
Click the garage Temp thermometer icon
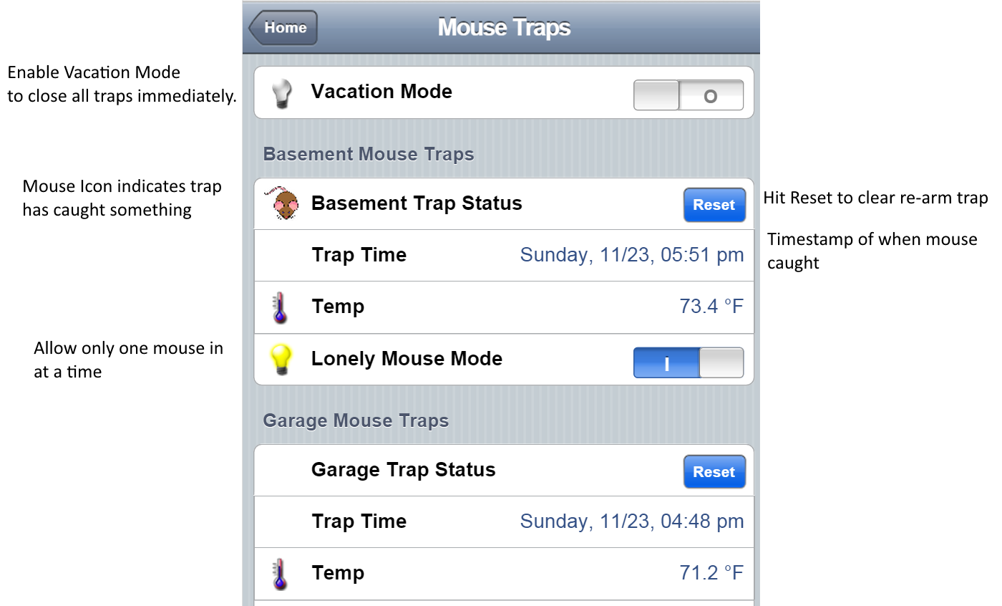(x=280, y=574)
